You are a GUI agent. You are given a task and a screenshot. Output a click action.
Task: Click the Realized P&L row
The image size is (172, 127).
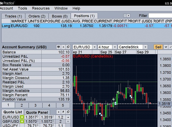[36, 82]
